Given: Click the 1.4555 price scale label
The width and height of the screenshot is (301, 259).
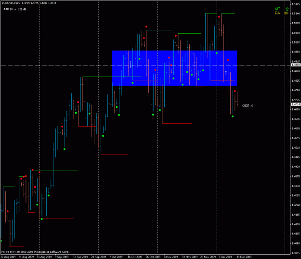Looking at the screenshot, I should tap(296, 138).
